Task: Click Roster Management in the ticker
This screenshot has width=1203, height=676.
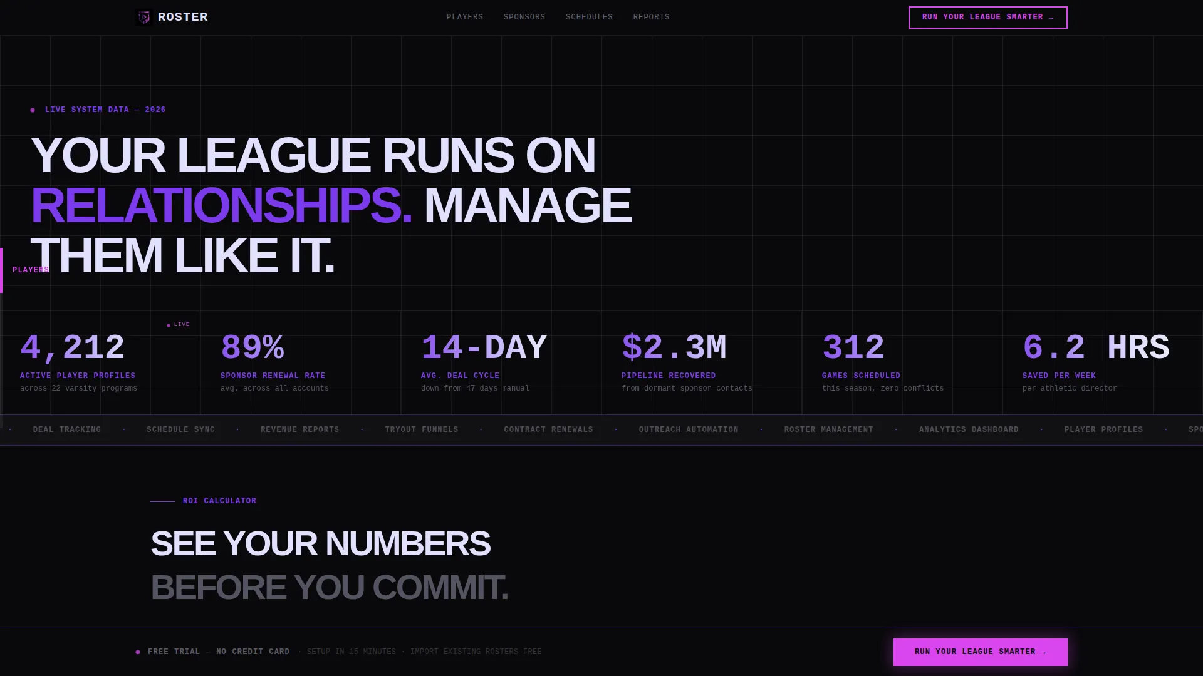Action: (828, 430)
